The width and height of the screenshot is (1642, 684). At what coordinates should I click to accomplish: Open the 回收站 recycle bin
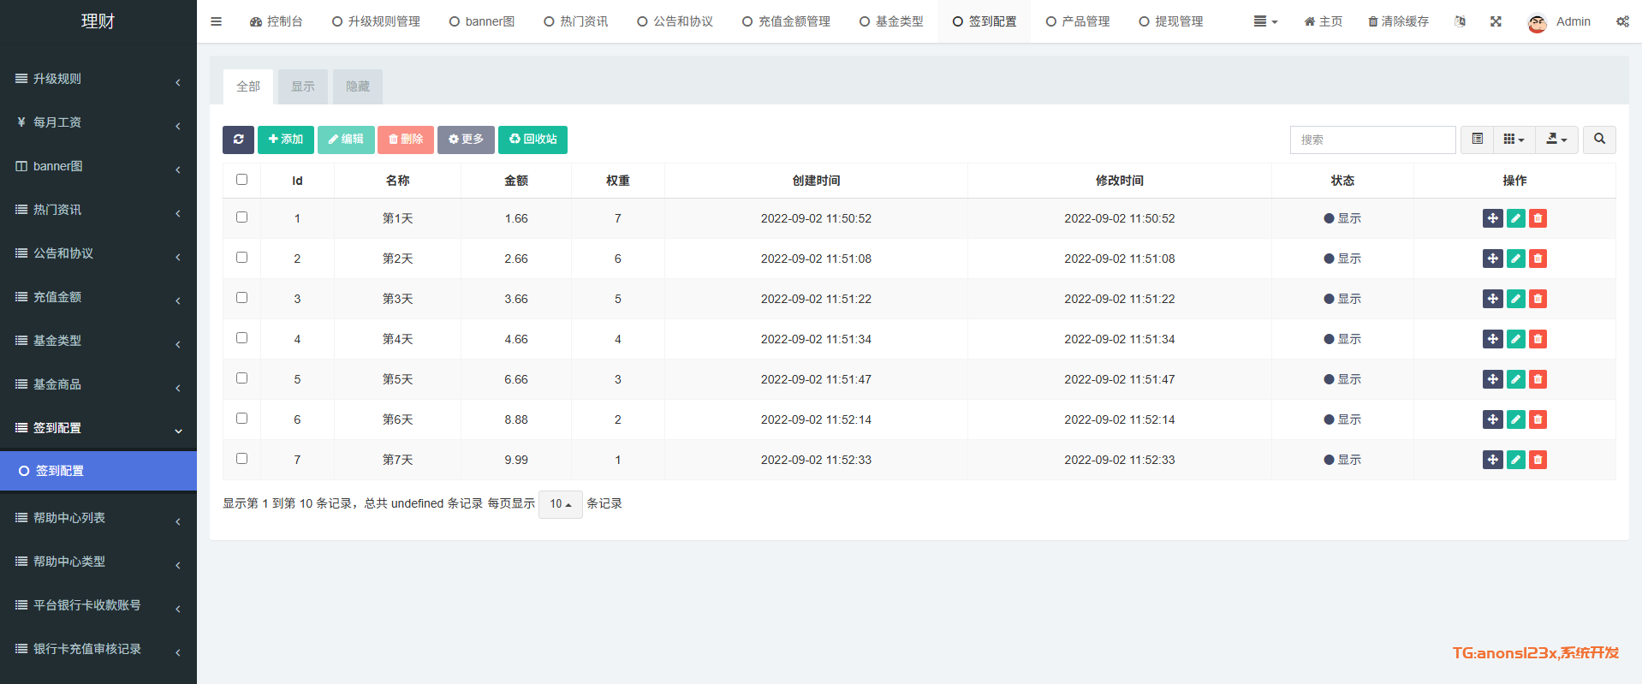(x=532, y=140)
